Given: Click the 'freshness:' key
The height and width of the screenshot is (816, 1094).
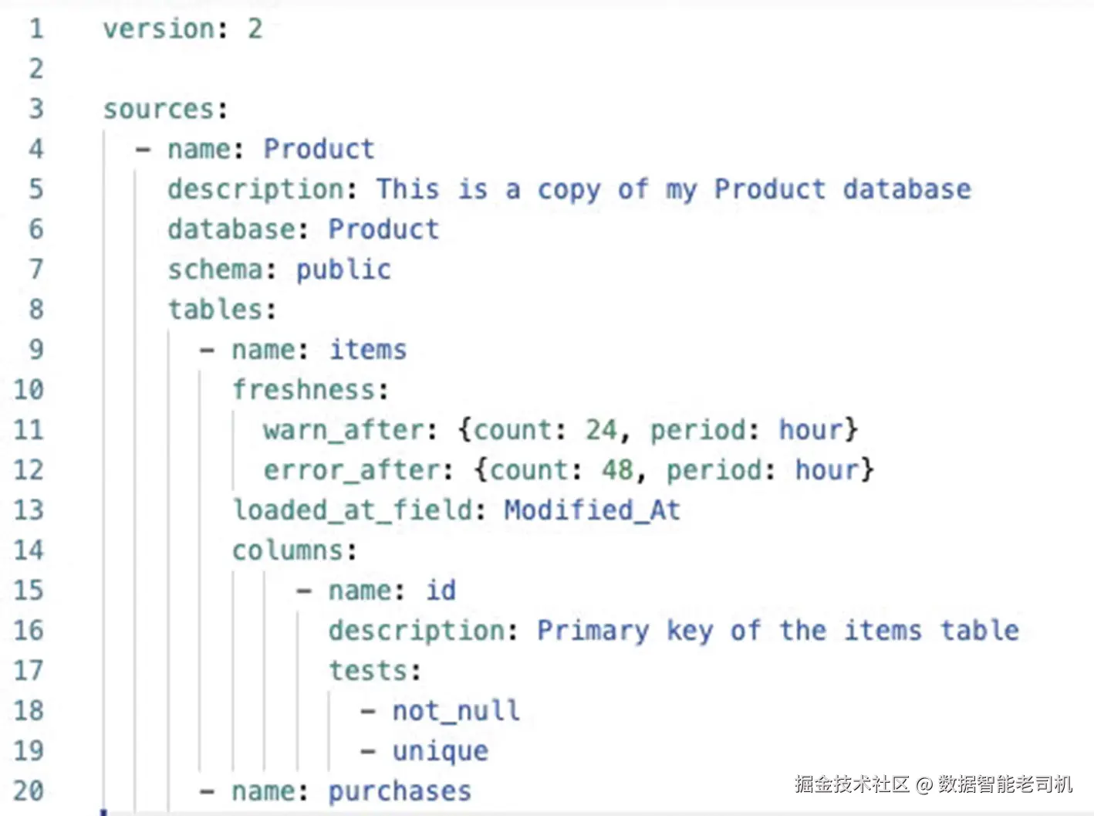Looking at the screenshot, I should click(x=310, y=390).
